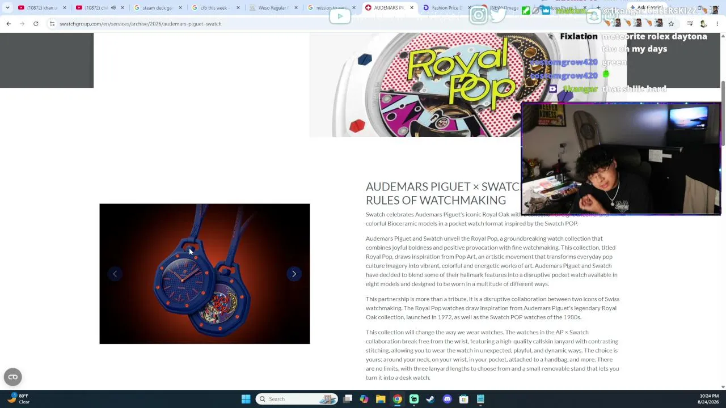Mute the audio-playing YouTube tab

[113, 8]
